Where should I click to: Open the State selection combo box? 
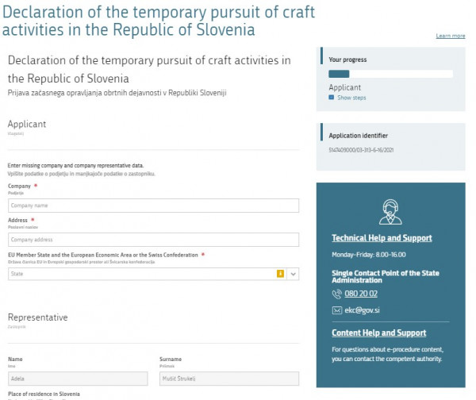pos(154,274)
